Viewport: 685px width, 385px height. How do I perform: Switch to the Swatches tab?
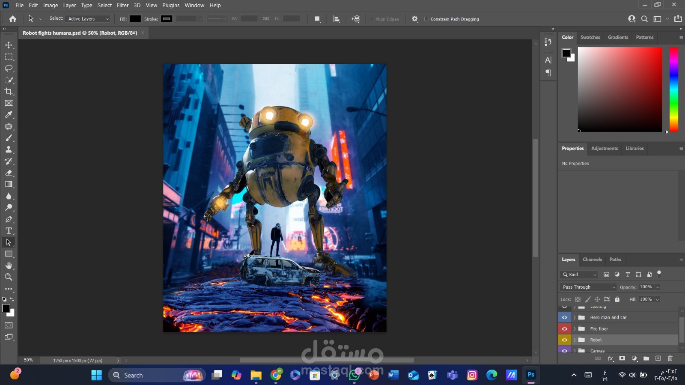tap(590, 37)
